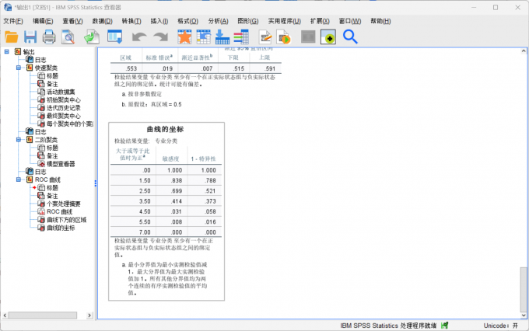The width and height of the screenshot is (529, 331).
Task: Open the 格式(O) menu
Action: pyautogui.click(x=188, y=21)
